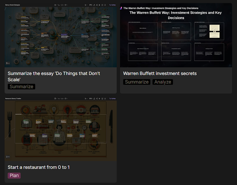Select the bottom-middle slide in the Warren Buffett deck
The height and width of the screenshot is (185, 237).
(176, 52)
